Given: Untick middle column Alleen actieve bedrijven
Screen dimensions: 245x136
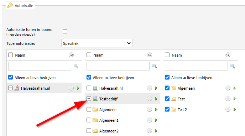Looking at the screenshot, I should 89,77.
